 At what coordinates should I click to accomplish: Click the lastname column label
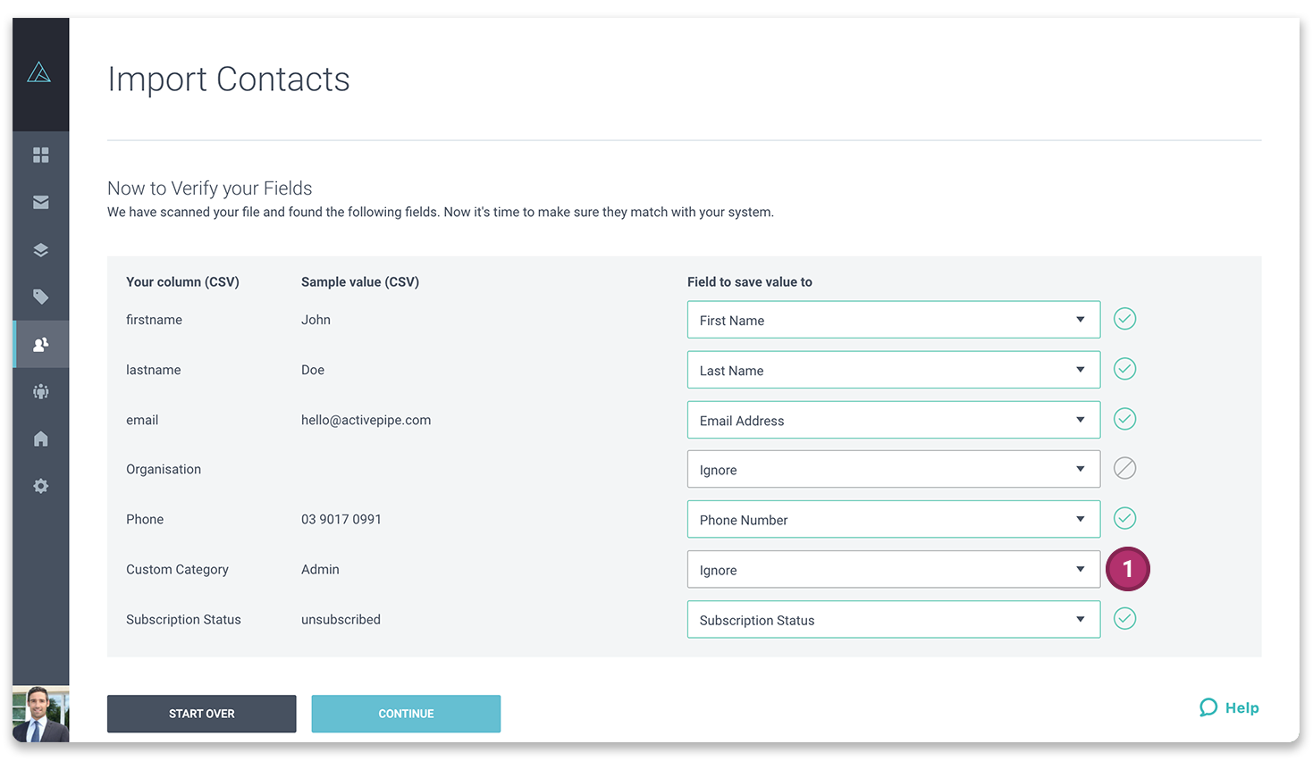[154, 370]
